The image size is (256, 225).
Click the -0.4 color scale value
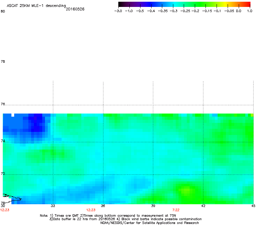151,11
